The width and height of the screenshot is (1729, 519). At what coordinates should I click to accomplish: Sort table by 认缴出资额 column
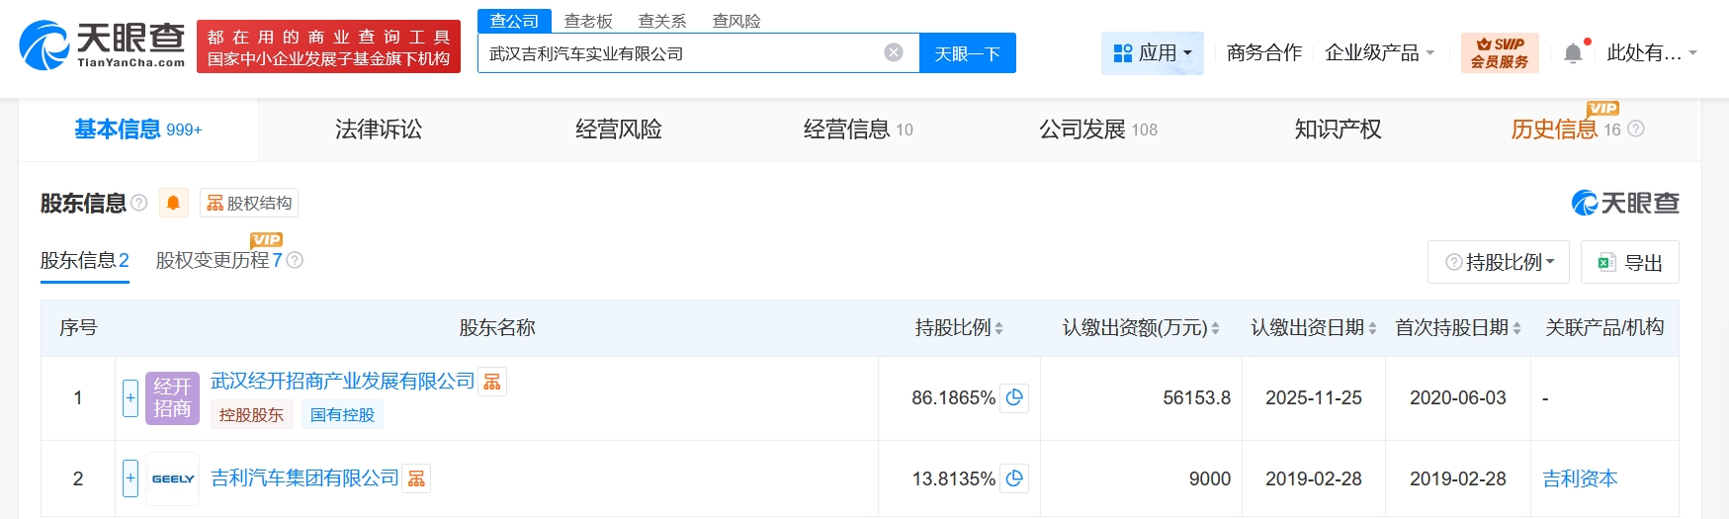tap(1215, 328)
